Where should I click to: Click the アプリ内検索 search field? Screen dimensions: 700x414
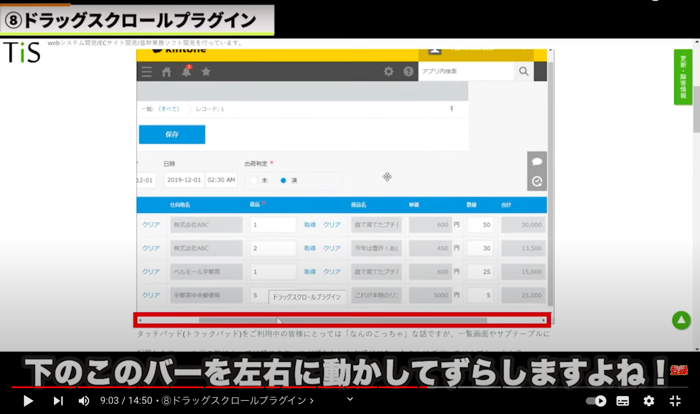(x=465, y=72)
